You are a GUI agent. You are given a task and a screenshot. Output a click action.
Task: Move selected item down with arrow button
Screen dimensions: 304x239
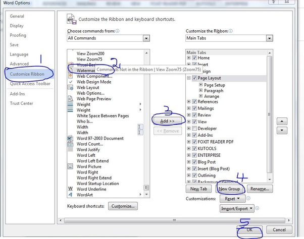(282, 130)
